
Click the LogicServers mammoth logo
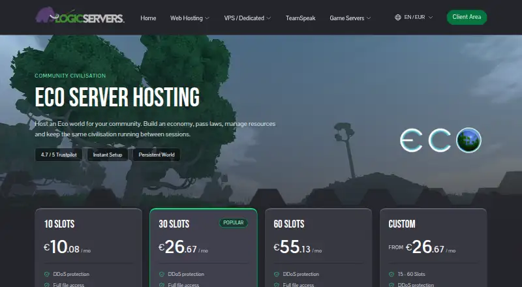coord(80,16)
